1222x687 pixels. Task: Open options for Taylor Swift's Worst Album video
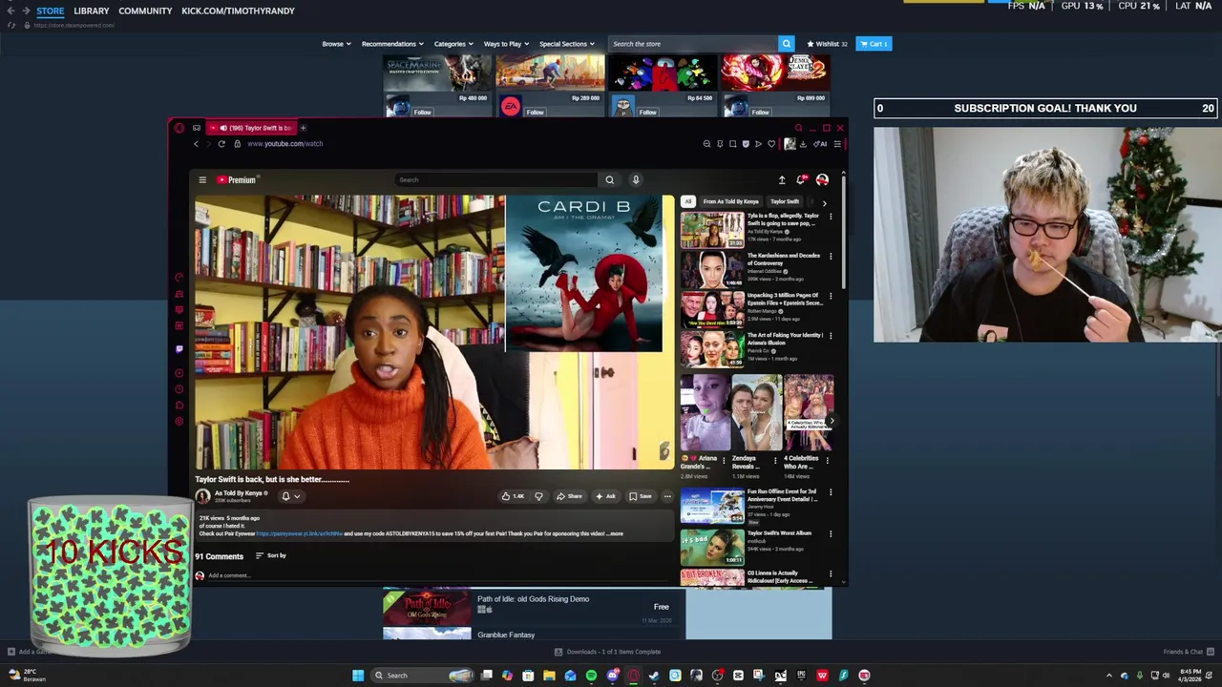pos(830,534)
